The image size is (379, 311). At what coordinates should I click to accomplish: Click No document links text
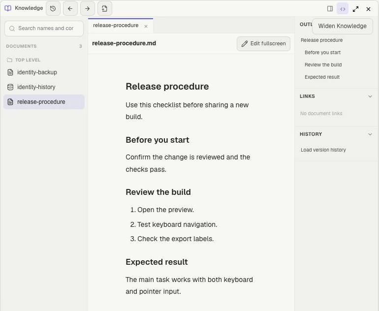(321, 113)
